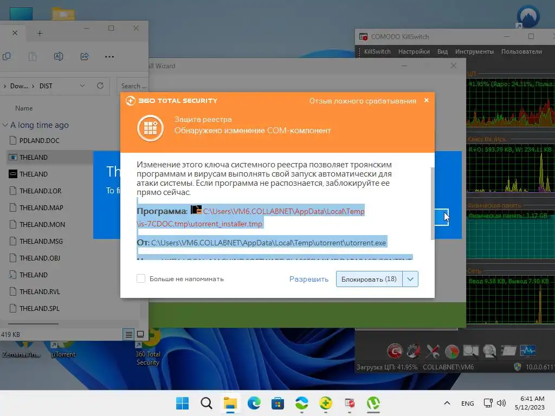This screenshot has width=555, height=416.
Task: Click the Dow... breadcrumb in Explorer
Action: (19, 86)
